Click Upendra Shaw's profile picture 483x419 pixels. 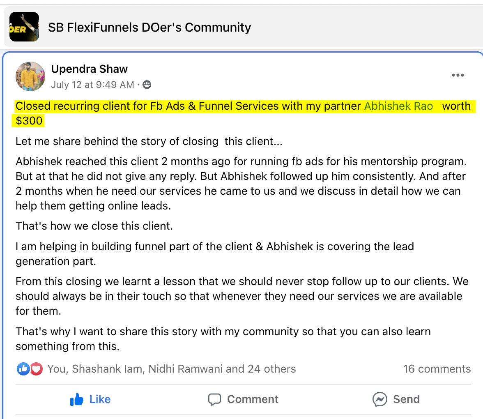click(30, 76)
